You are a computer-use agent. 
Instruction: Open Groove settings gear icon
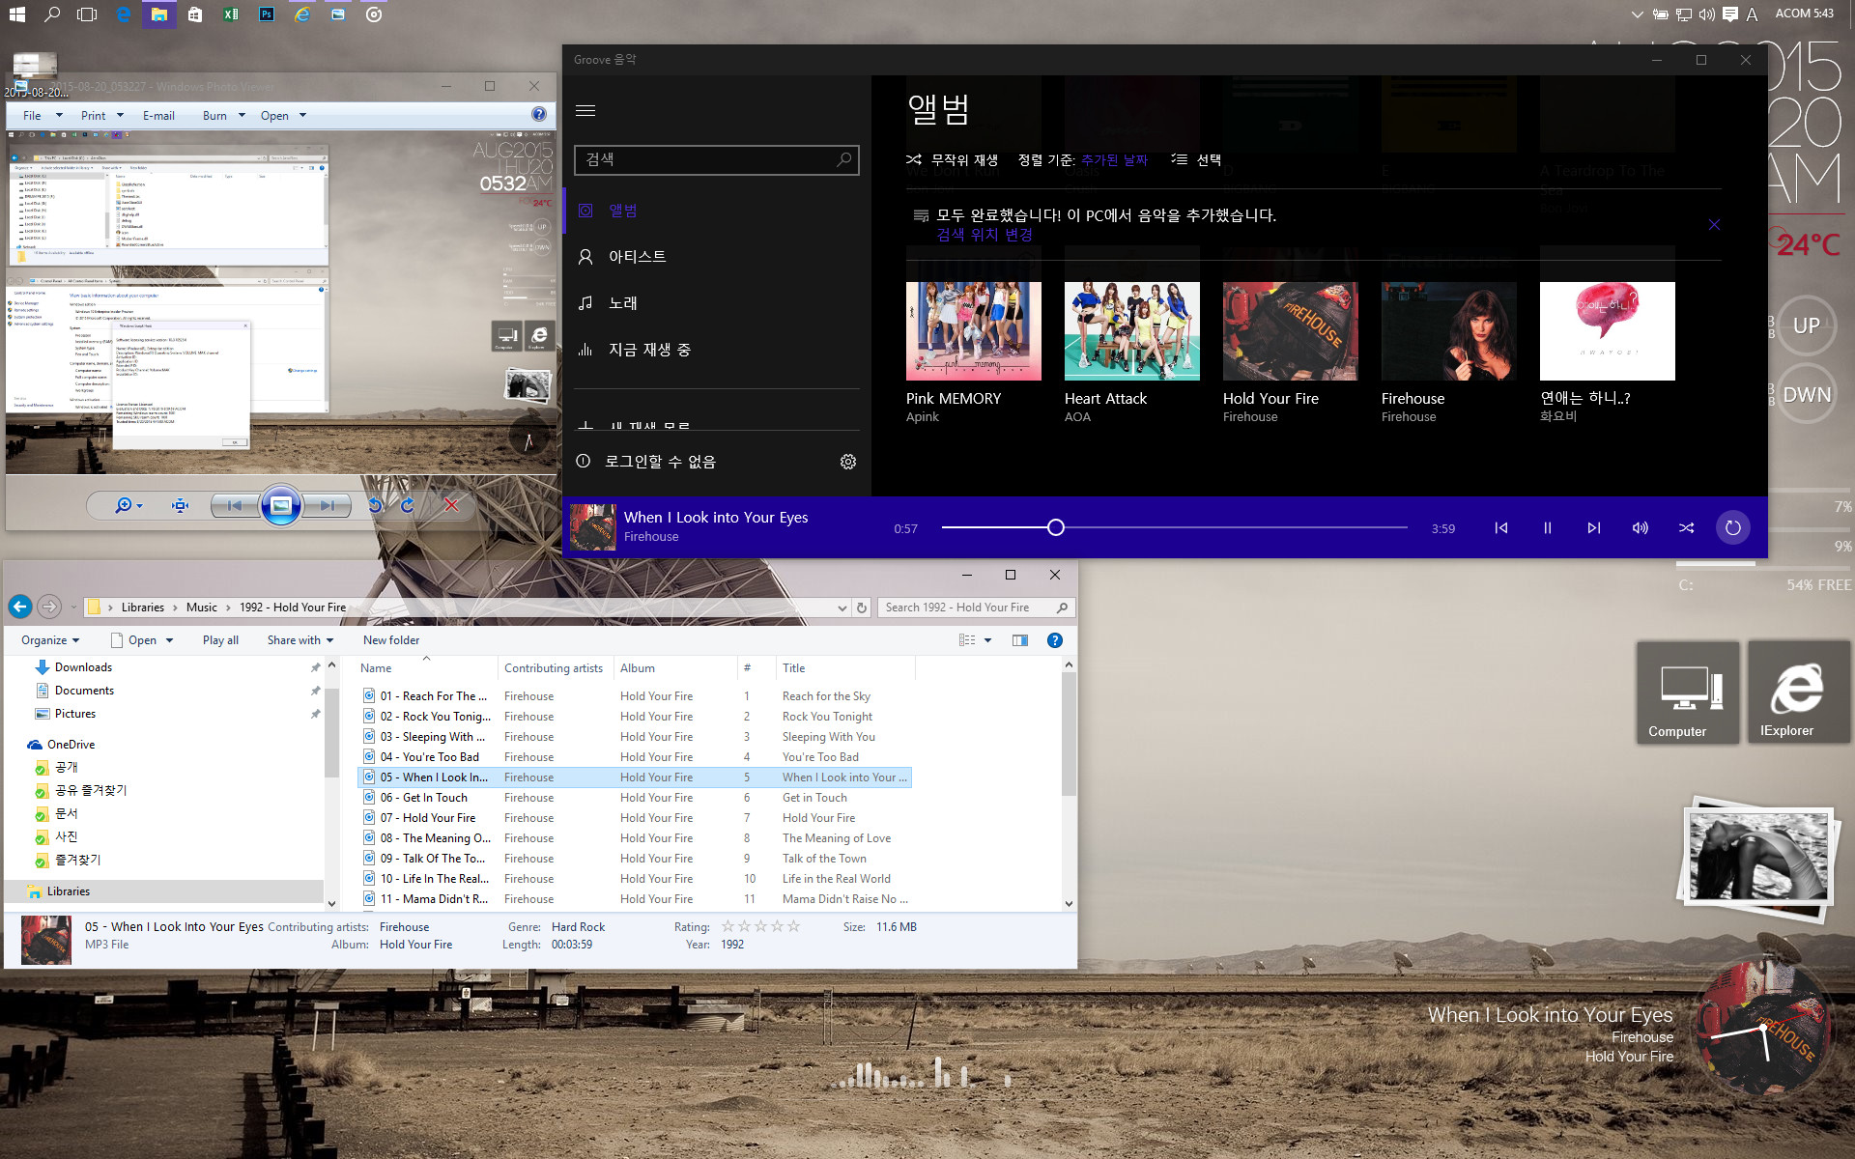[848, 462]
